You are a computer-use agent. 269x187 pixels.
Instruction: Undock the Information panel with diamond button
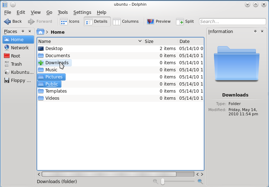255,31
